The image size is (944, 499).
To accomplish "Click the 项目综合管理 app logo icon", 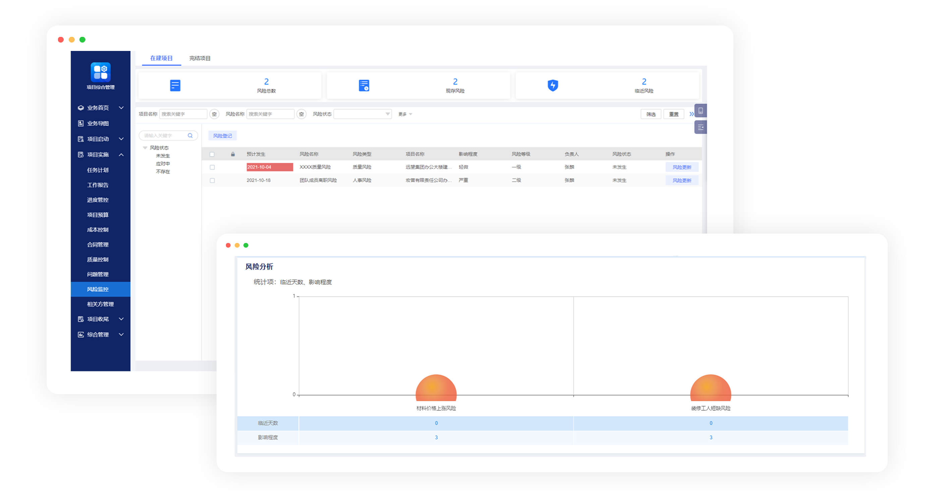I will click(x=101, y=72).
